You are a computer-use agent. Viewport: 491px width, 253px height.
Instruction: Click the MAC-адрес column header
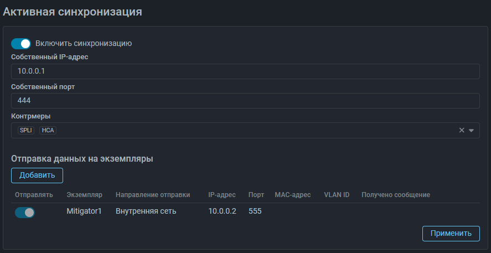tap(293, 195)
